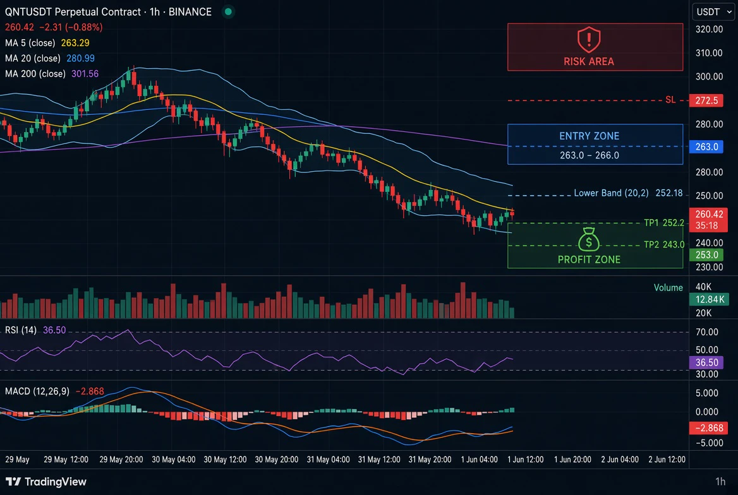The width and height of the screenshot is (738, 495).
Task: Select the MA 20 (close) legend label
Action: click(33, 58)
